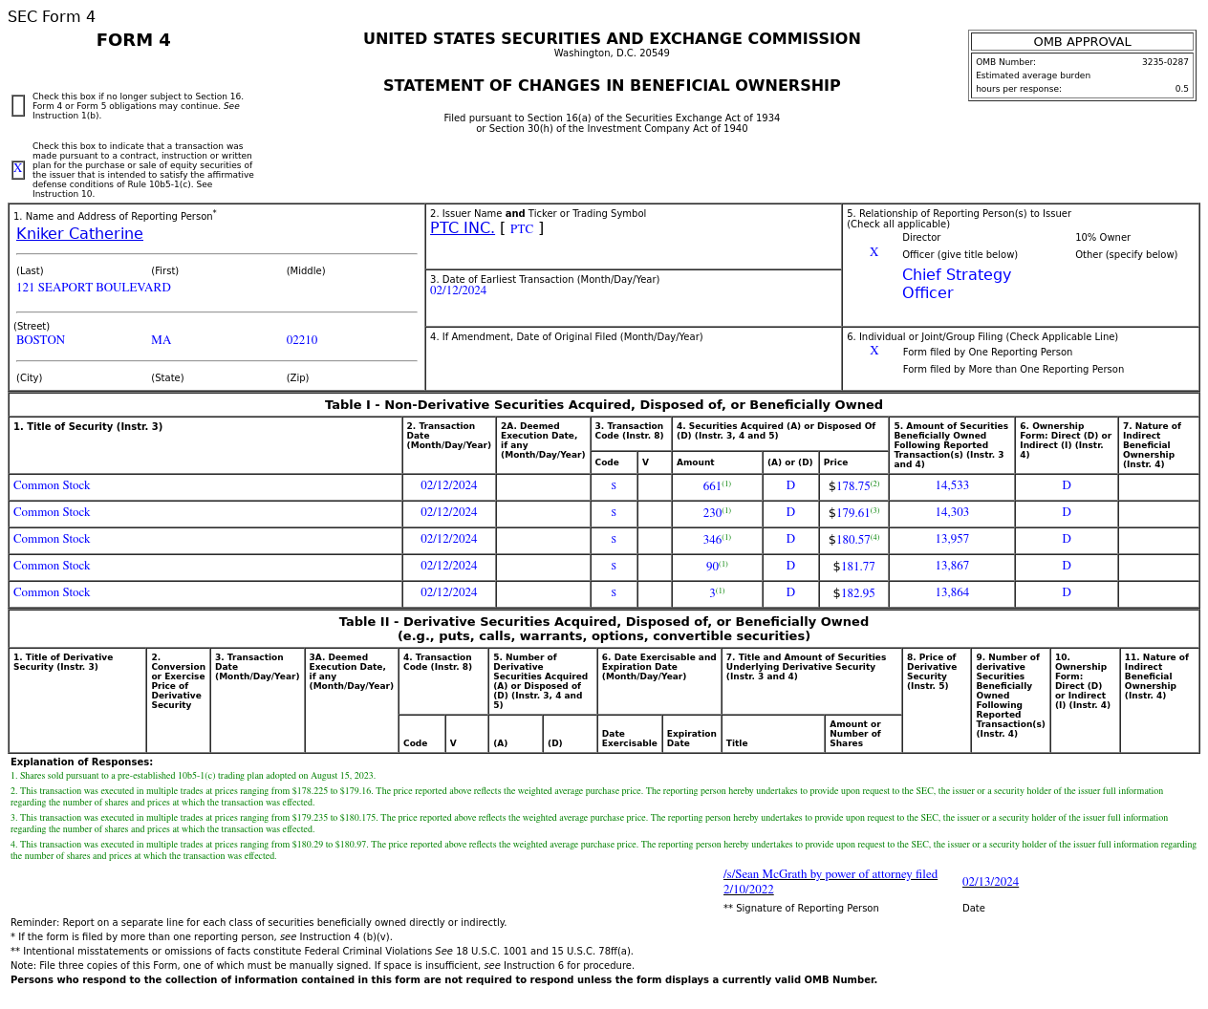
Task: Click the OMB APPROVAL box title
Action: click(x=1082, y=42)
